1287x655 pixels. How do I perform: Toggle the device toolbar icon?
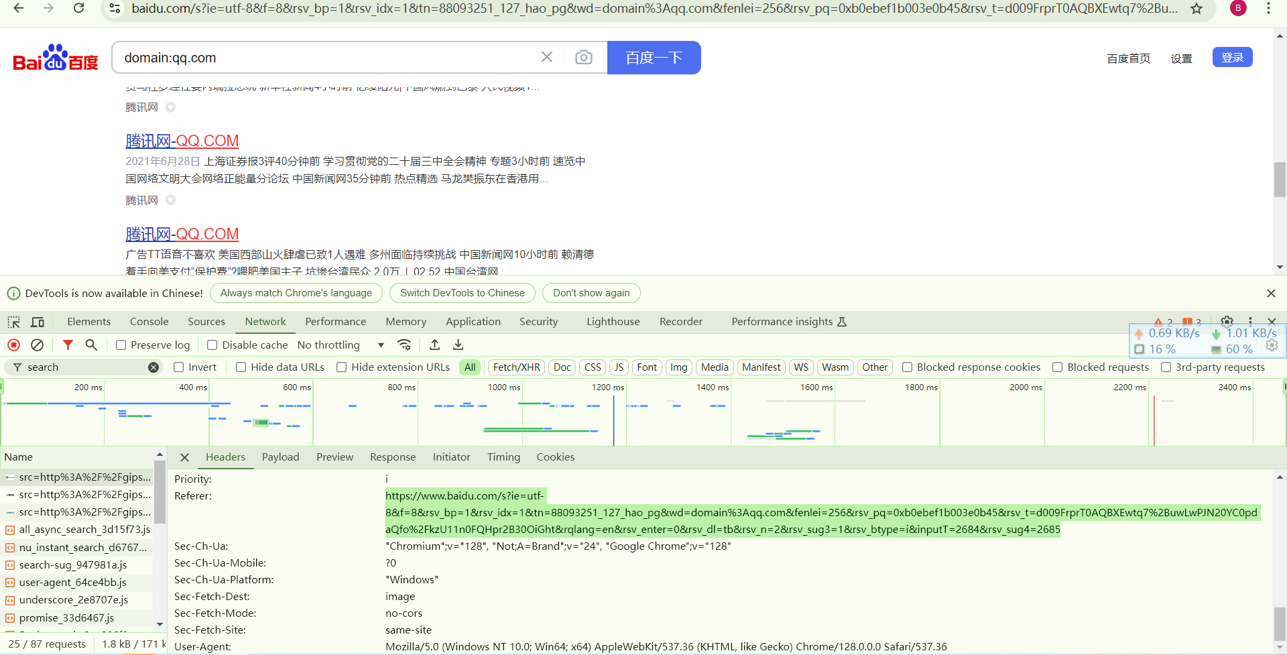coord(38,322)
